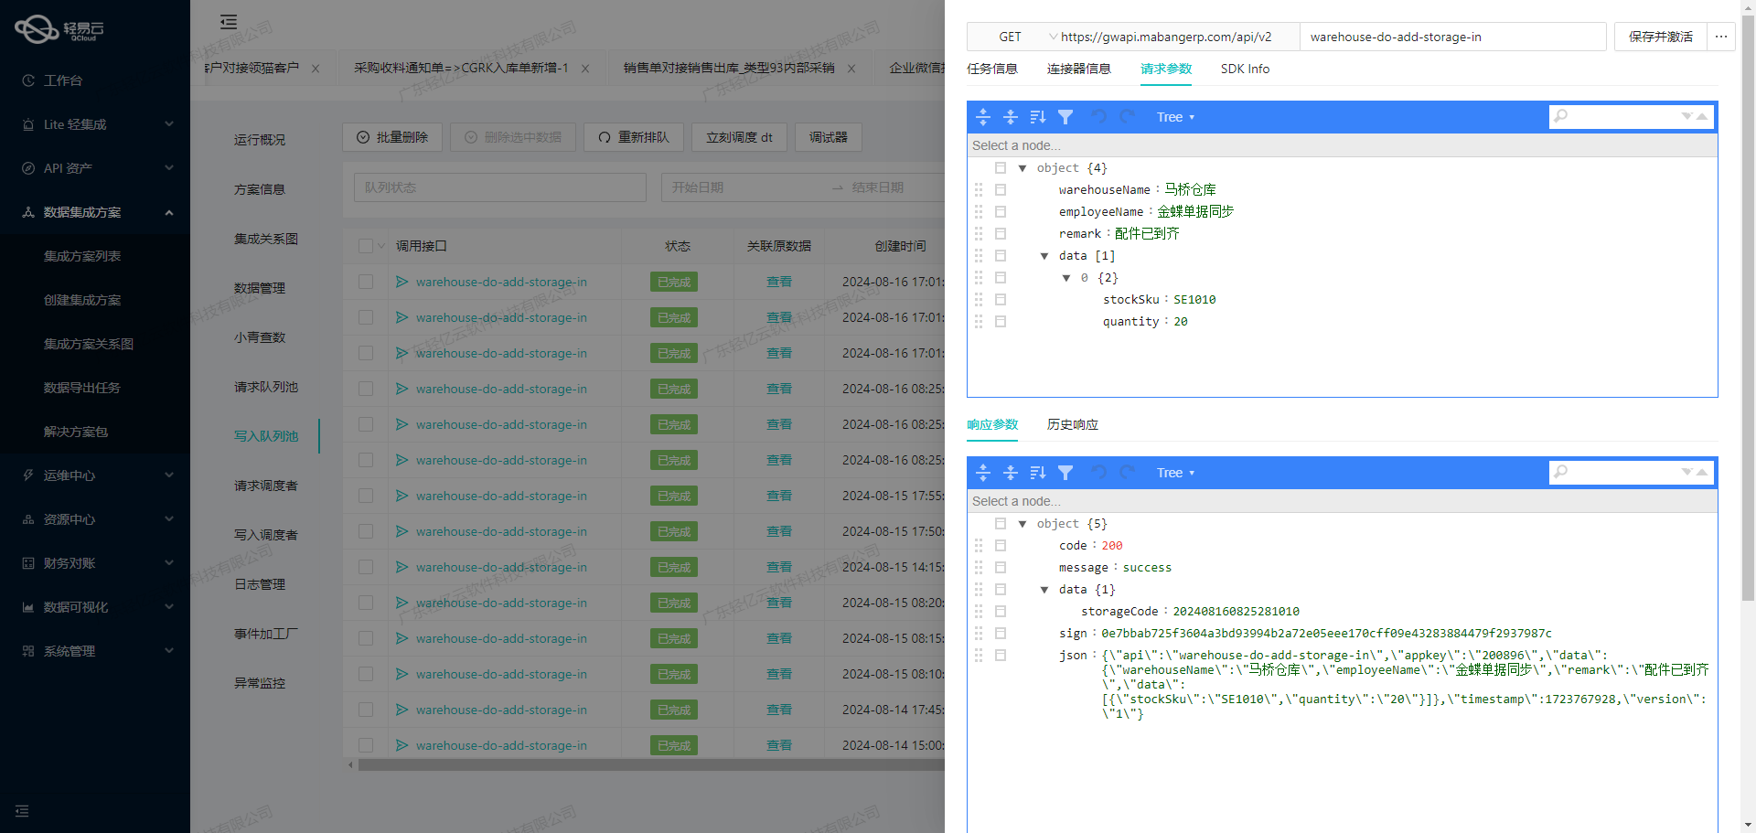Redo action in response params editor
1756x833 pixels.
coord(1127,473)
